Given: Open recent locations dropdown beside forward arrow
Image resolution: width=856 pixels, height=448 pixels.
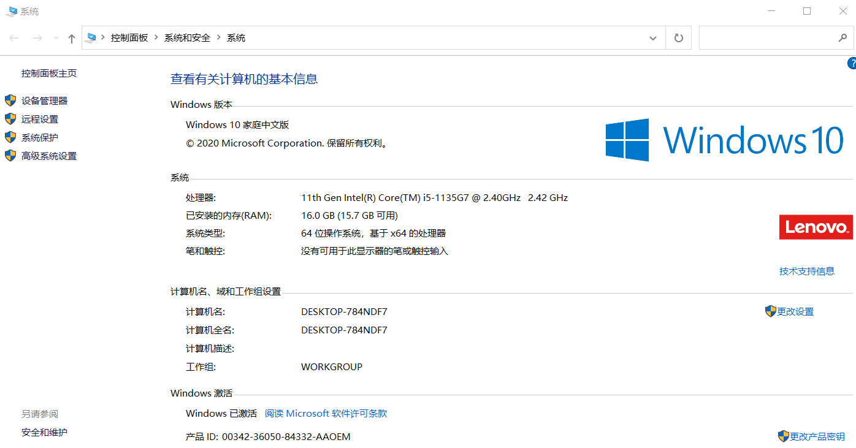Looking at the screenshot, I should [x=55, y=37].
